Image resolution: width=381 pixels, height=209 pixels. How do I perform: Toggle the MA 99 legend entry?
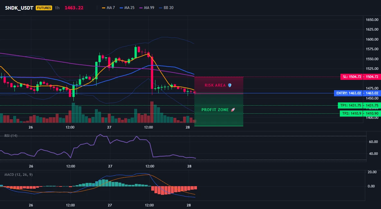click(x=147, y=8)
